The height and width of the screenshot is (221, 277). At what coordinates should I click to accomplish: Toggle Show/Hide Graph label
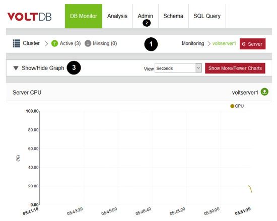pos(43,68)
